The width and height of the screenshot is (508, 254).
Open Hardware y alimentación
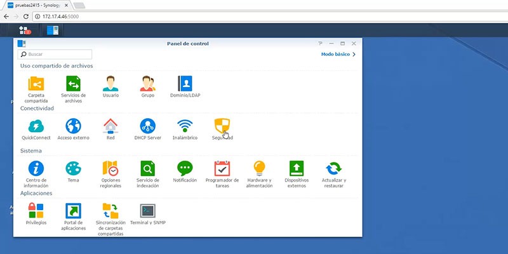click(x=259, y=174)
